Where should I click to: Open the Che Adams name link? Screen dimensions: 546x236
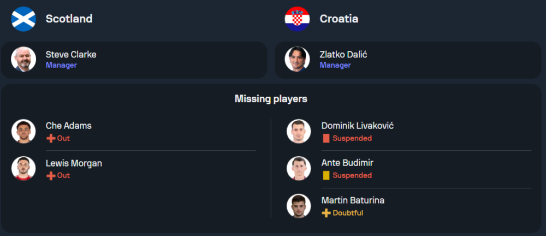click(x=69, y=126)
